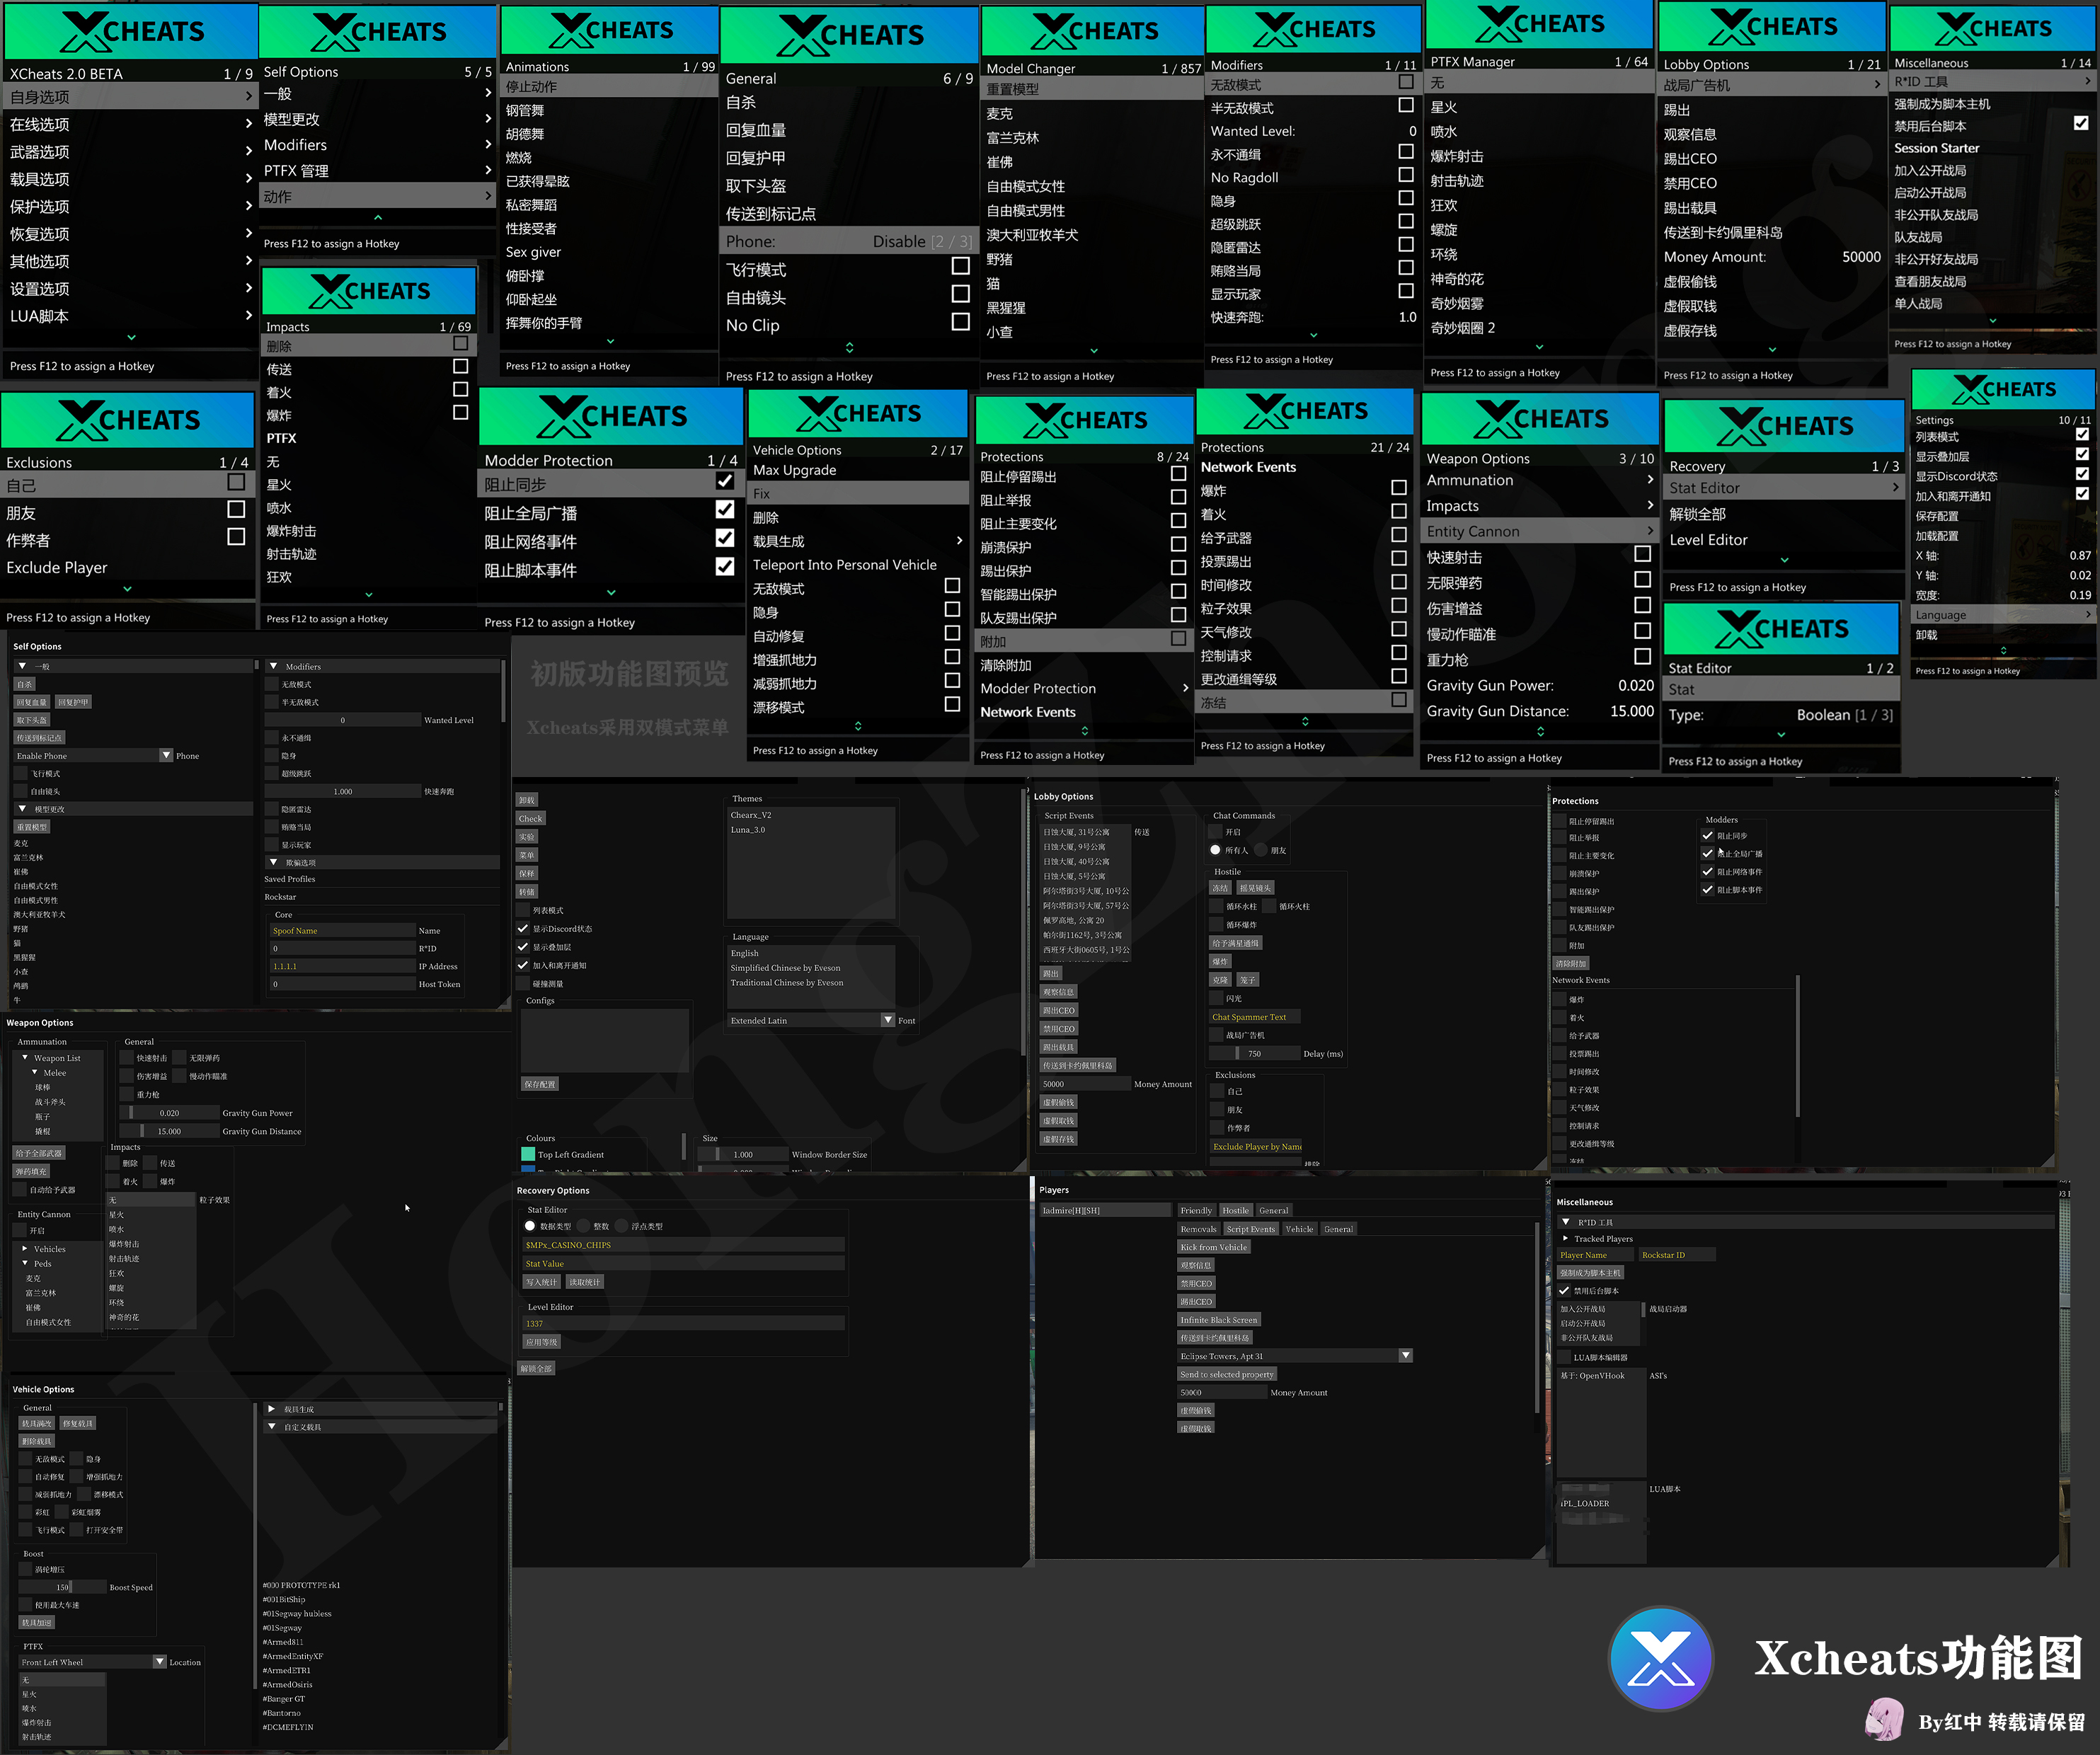Click the Rockstar ID input field
This screenshot has width=2100, height=1755.
pos(1677,1255)
